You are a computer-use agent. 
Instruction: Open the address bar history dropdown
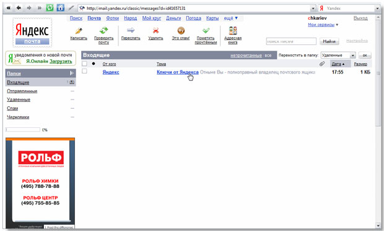[x=313, y=8]
